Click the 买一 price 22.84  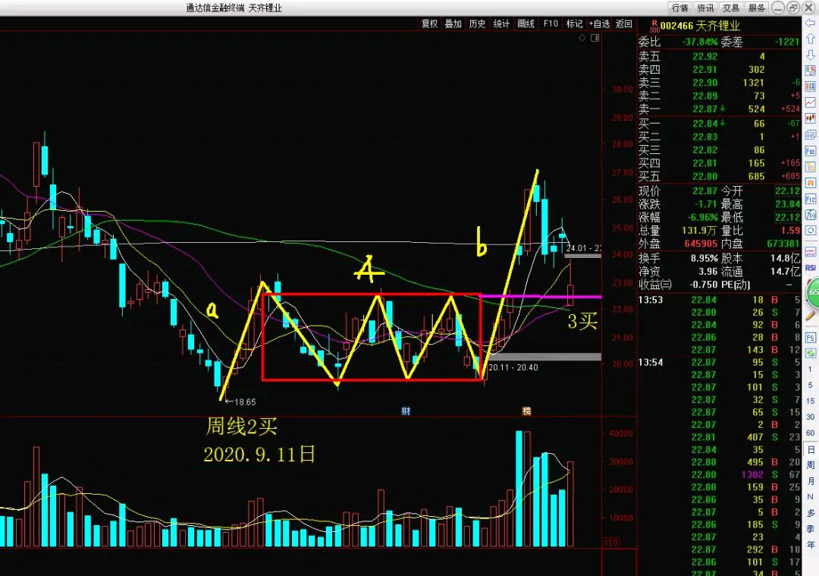pyautogui.click(x=704, y=124)
